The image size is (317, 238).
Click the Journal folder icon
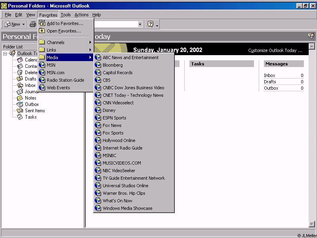coord(20,92)
